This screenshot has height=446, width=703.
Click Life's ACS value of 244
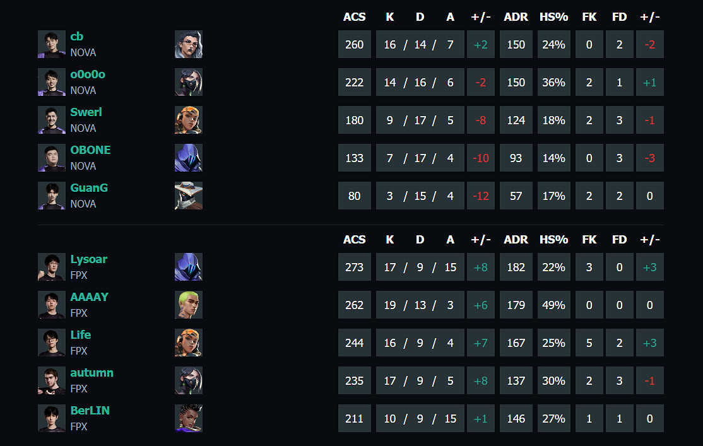click(x=354, y=343)
